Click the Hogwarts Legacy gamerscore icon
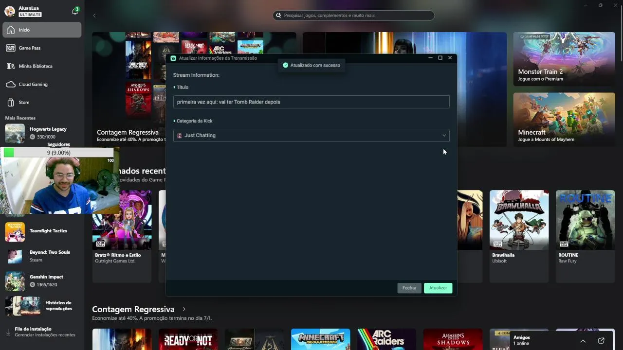 [x=33, y=137]
